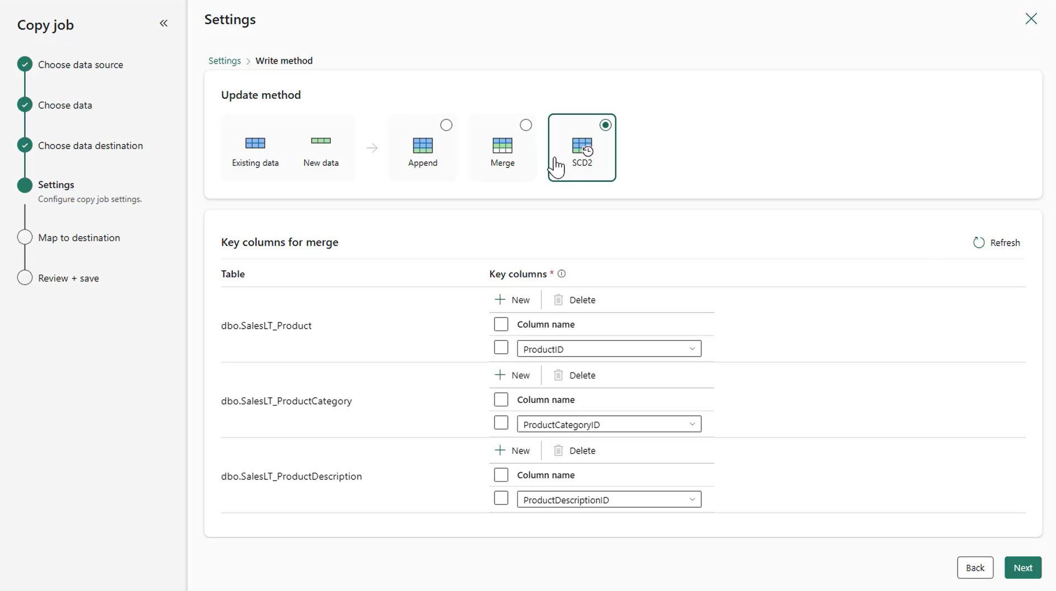This screenshot has height=591, width=1056.
Task: Collapse the Copy job sidebar
Action: 164,23
